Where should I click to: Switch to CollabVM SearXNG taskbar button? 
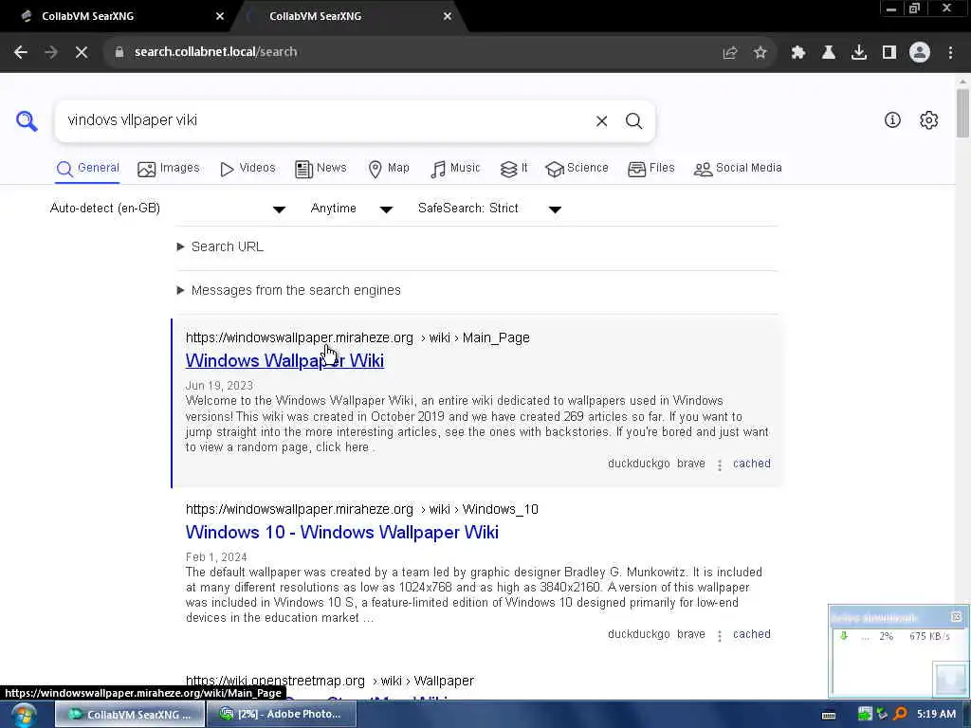(130, 715)
